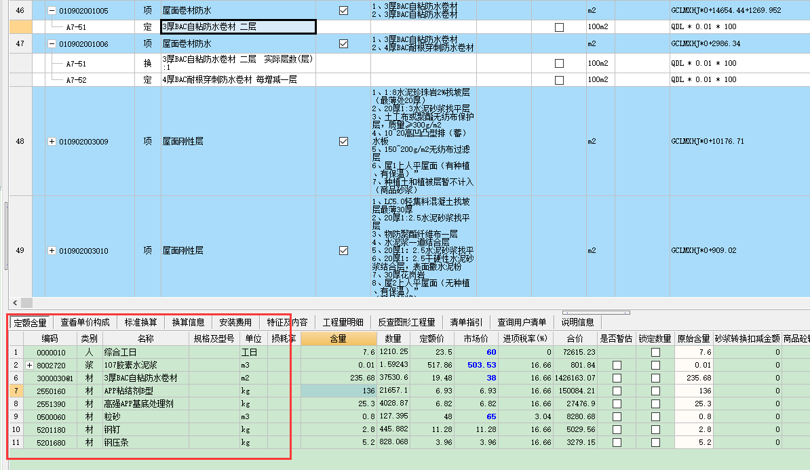Click the 进项税率(%) column header

point(525,339)
